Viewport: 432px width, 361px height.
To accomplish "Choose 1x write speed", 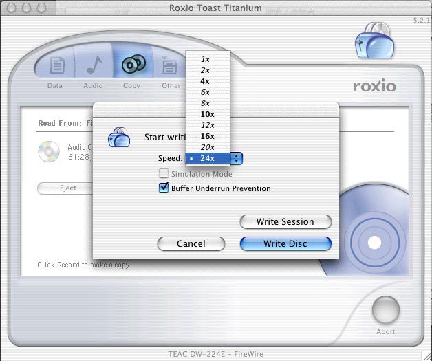I will coord(208,59).
